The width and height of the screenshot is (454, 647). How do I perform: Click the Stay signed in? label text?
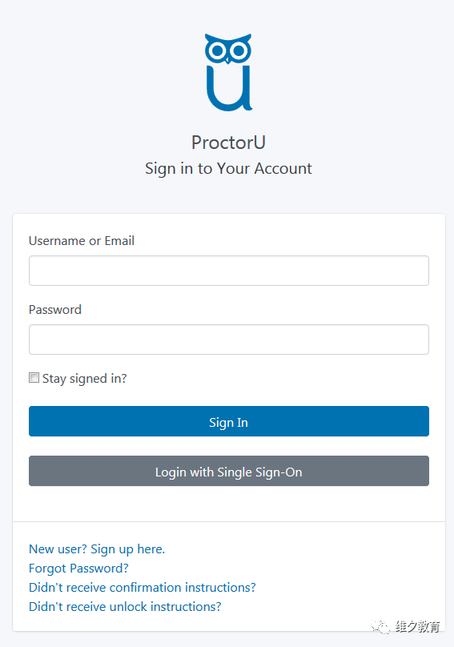coord(84,379)
